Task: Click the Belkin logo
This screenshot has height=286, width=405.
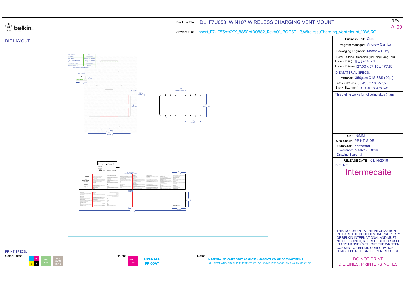Action: point(19,27)
